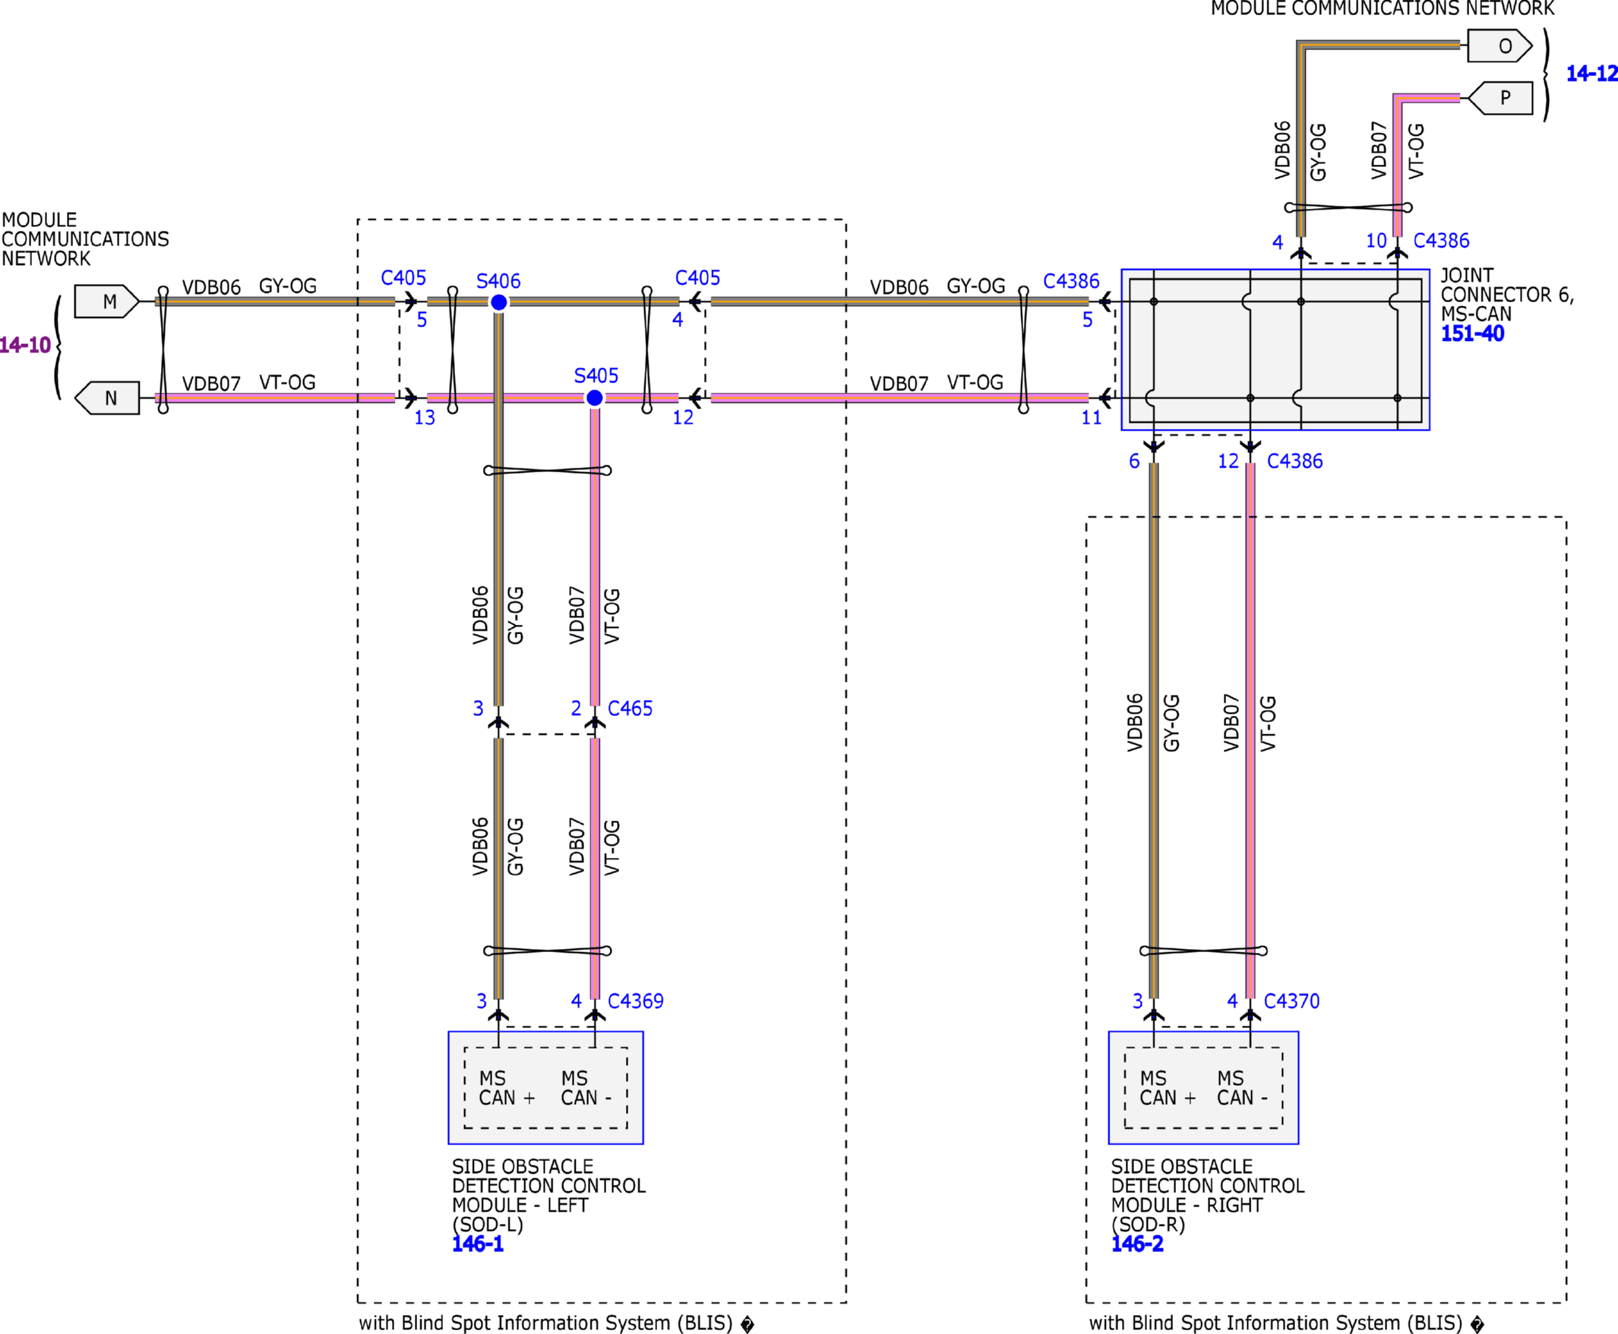
Task: Select 'SIDE OBSTACLE DETECTION CONTROL MODULE - LEFT' text
Action: click(548, 1187)
